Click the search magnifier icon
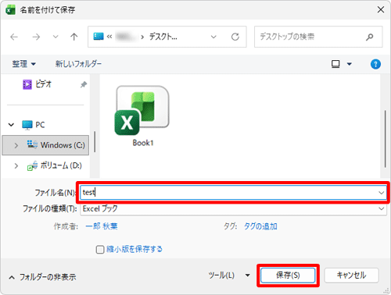Image resolution: width=391 pixels, height=295 pixels. 369,37
